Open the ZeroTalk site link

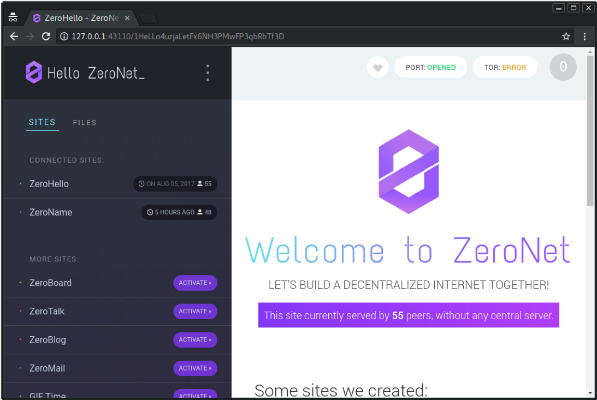click(x=47, y=312)
